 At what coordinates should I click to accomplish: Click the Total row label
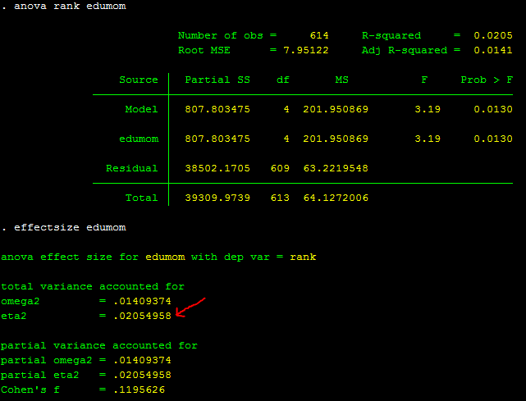(x=141, y=198)
